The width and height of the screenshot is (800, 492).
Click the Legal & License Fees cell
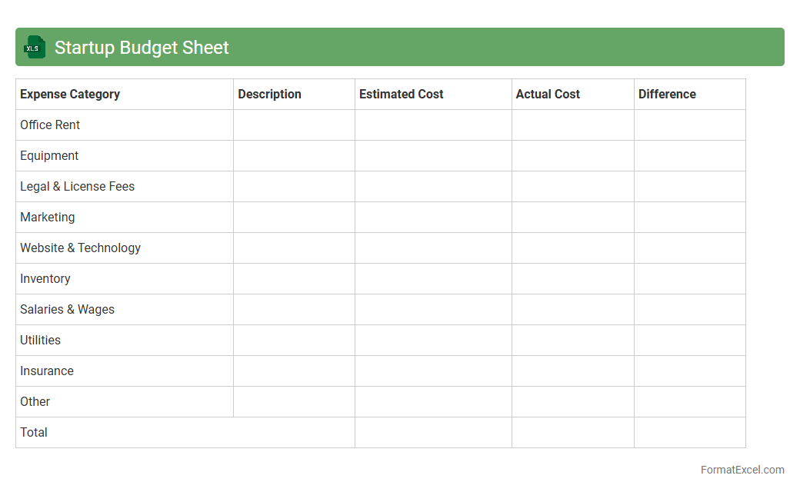click(77, 186)
